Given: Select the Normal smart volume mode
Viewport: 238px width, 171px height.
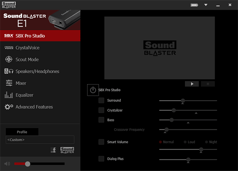Looking at the screenshot, I should (x=166, y=142).
